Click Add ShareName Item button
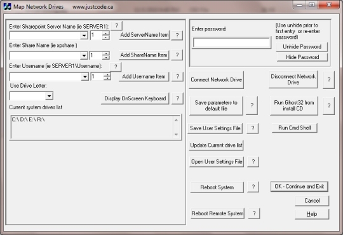Image resolution: width=343 pixels, height=235 pixels. [144, 55]
